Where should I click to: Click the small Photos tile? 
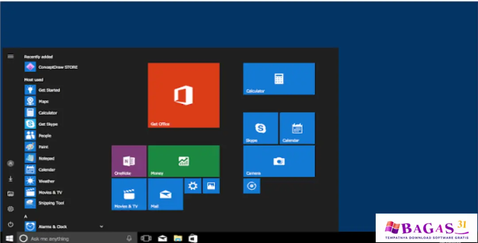coord(211,186)
